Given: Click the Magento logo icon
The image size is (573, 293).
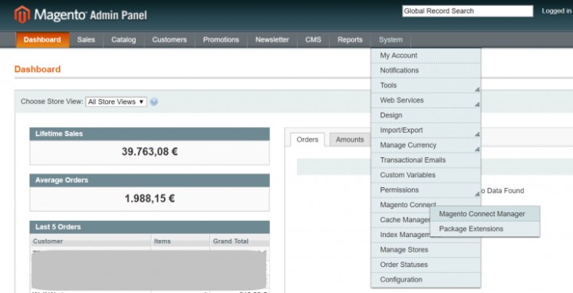Looking at the screenshot, I should pyautogui.click(x=22, y=15).
